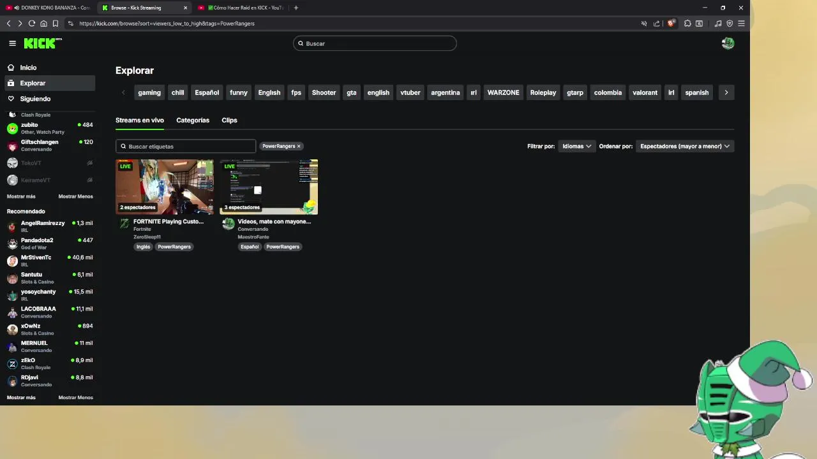Image resolution: width=817 pixels, height=459 pixels.
Task: Select the gaming tag chip
Action: click(149, 92)
